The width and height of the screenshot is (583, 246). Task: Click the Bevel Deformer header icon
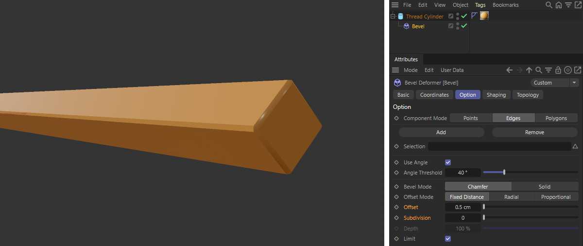(397, 83)
